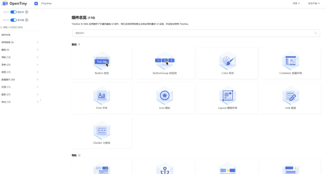Click the sidebar filter search icon
Viewport: 326px width, 174px height.
(x=1, y=27)
